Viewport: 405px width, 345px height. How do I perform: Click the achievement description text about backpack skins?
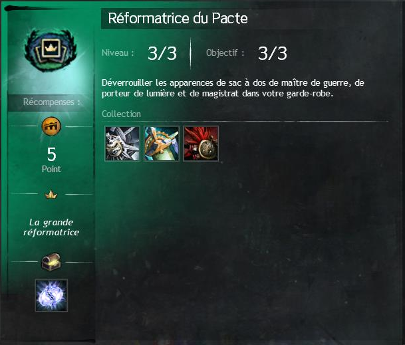click(233, 88)
